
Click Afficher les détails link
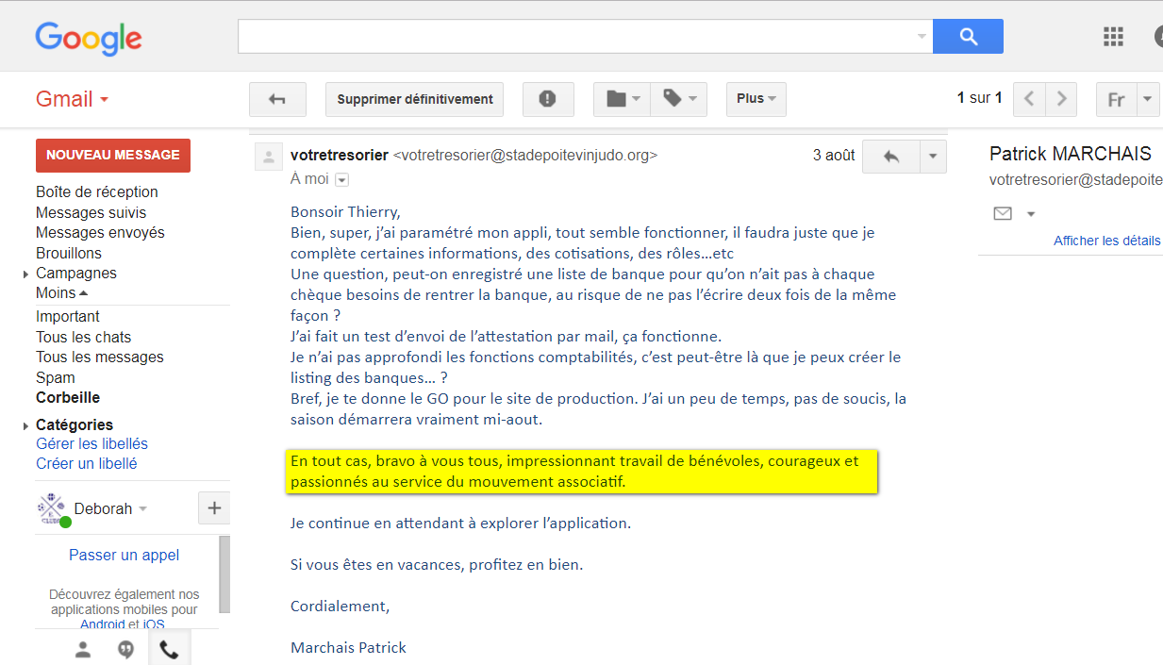[1107, 241]
